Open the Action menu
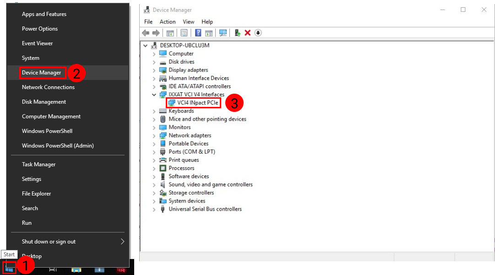Image resolution: width=495 pixels, height=275 pixels. tap(168, 21)
